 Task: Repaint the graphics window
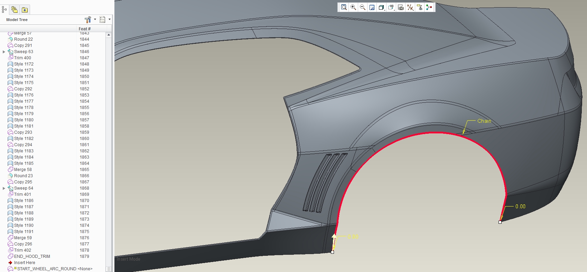[372, 7]
